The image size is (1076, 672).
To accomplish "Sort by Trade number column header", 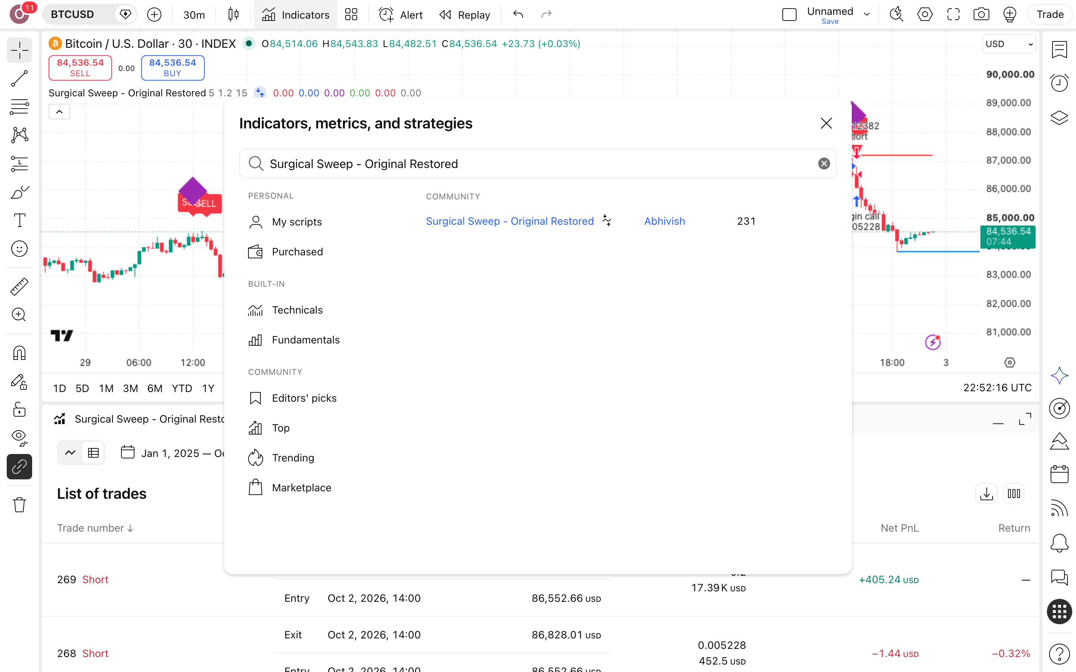I will point(95,528).
